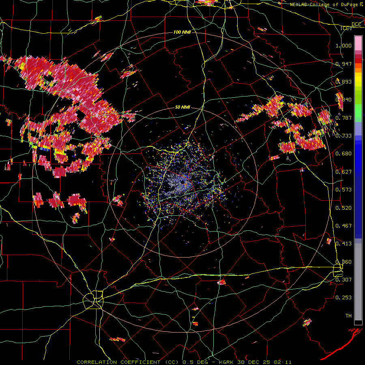
Task: Click the 50 NMI range ring label
Action: 182,107
